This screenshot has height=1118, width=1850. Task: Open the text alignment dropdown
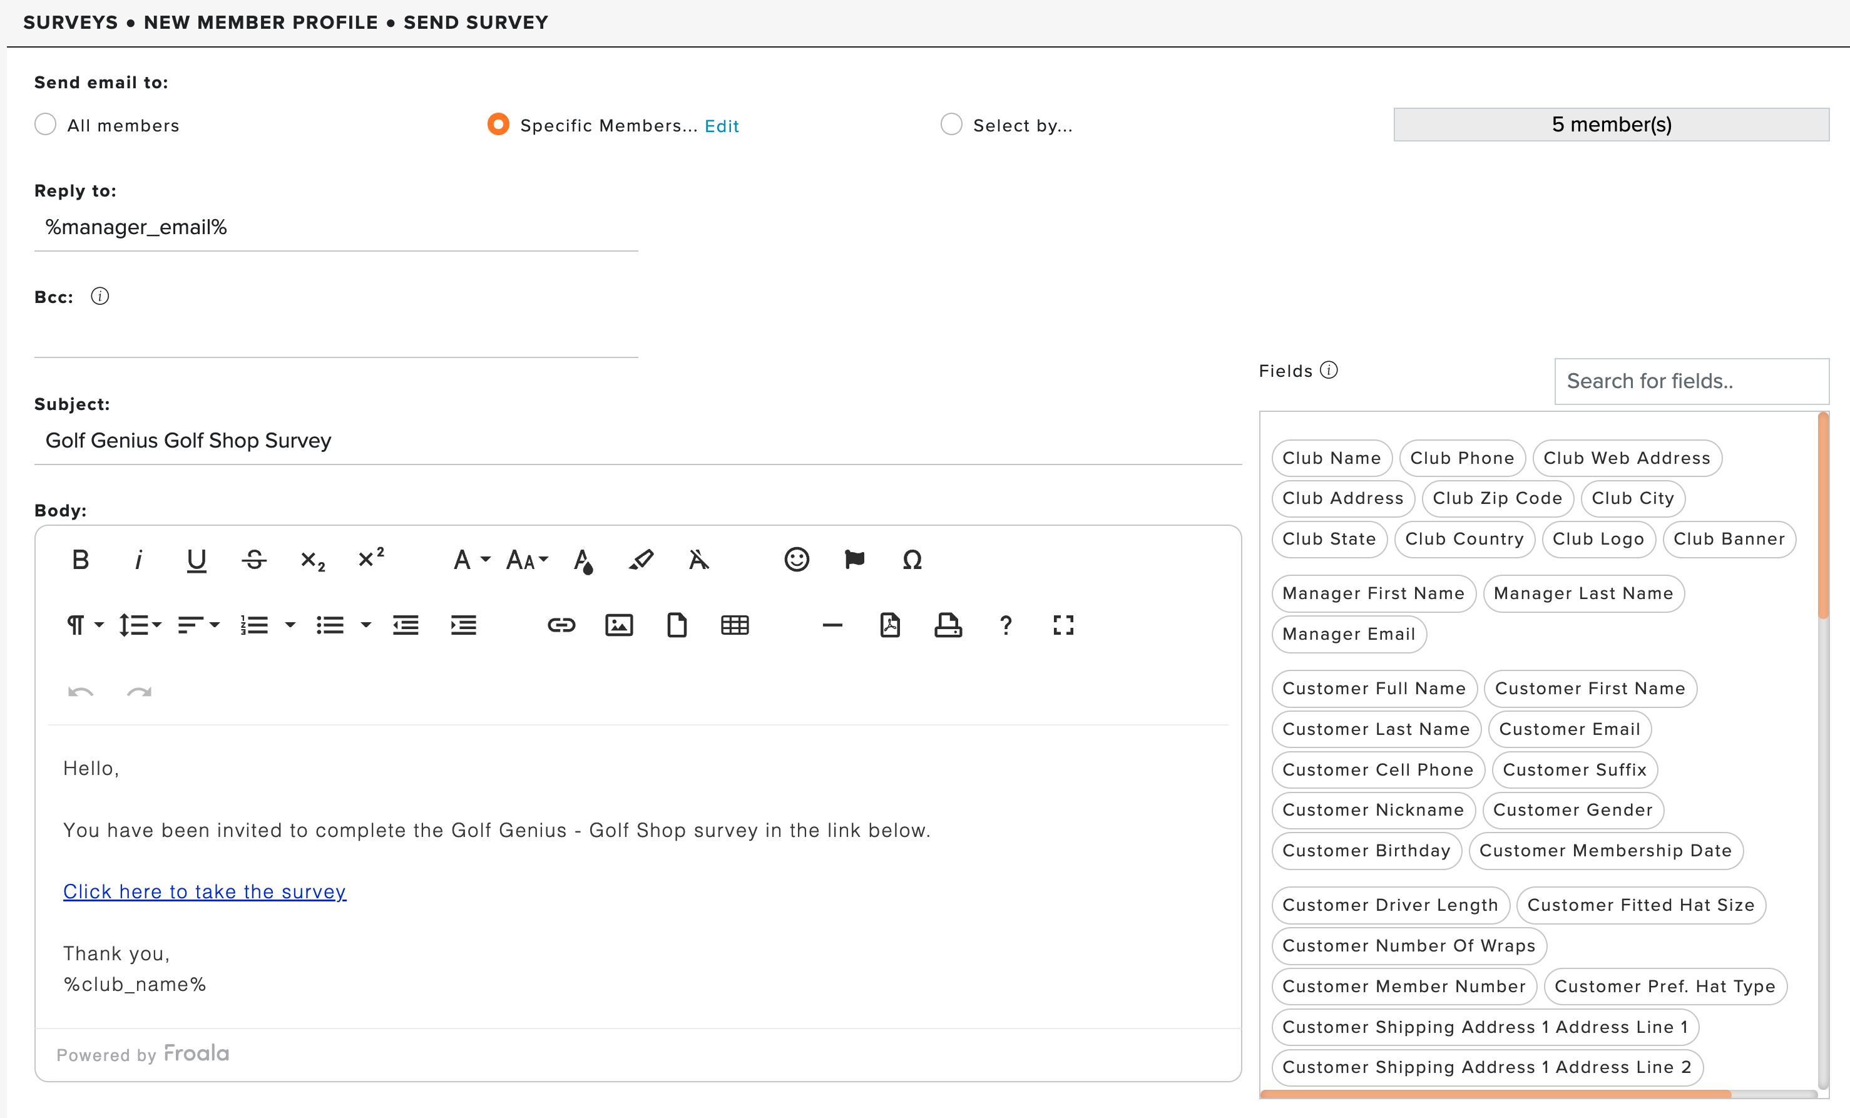(198, 625)
